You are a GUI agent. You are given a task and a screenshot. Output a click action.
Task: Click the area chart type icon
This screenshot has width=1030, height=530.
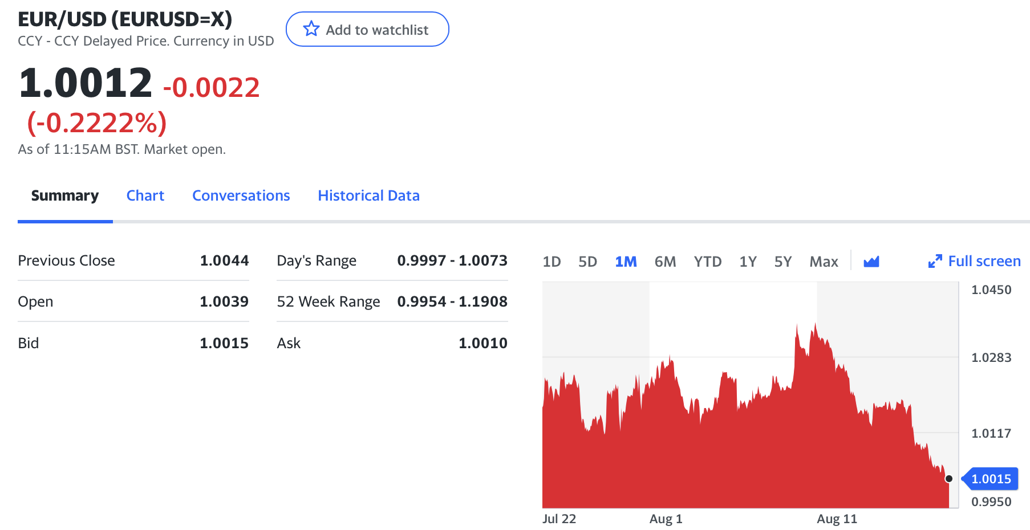(871, 262)
